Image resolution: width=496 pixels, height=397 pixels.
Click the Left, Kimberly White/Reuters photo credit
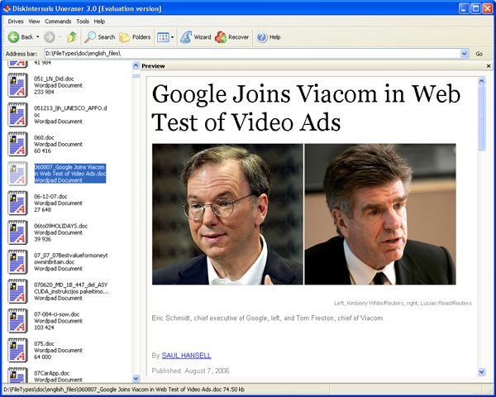[x=403, y=304]
